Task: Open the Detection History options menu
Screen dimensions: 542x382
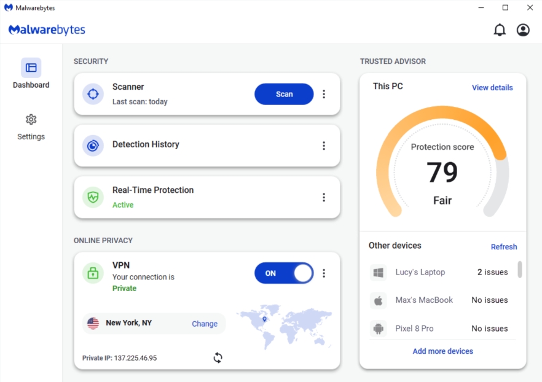Action: tap(324, 146)
